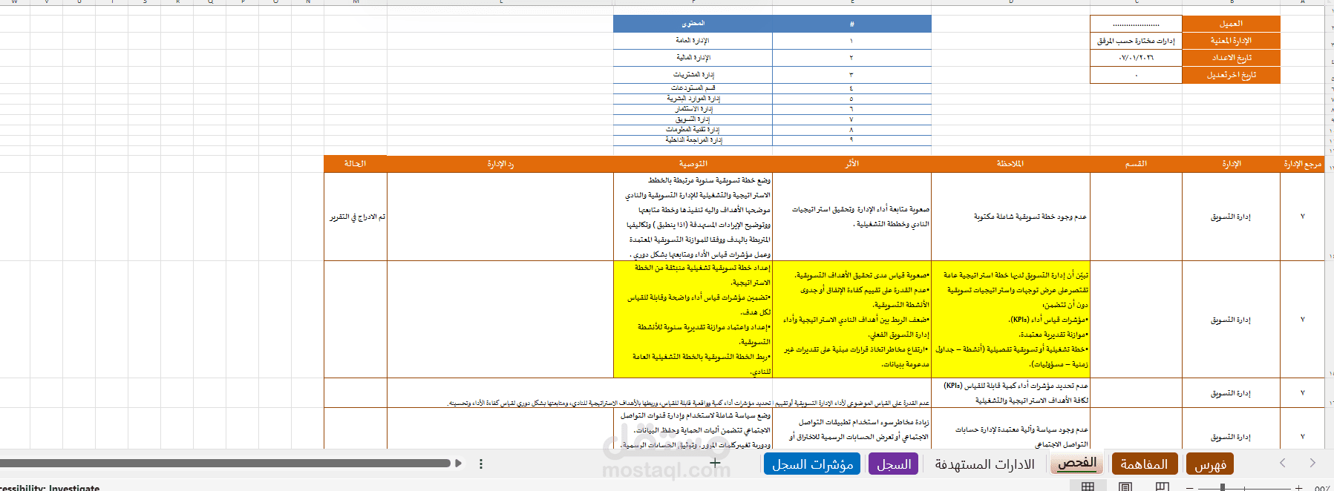This screenshot has height=491, width=1334.
Task: Select the # header cell
Action: click(851, 24)
